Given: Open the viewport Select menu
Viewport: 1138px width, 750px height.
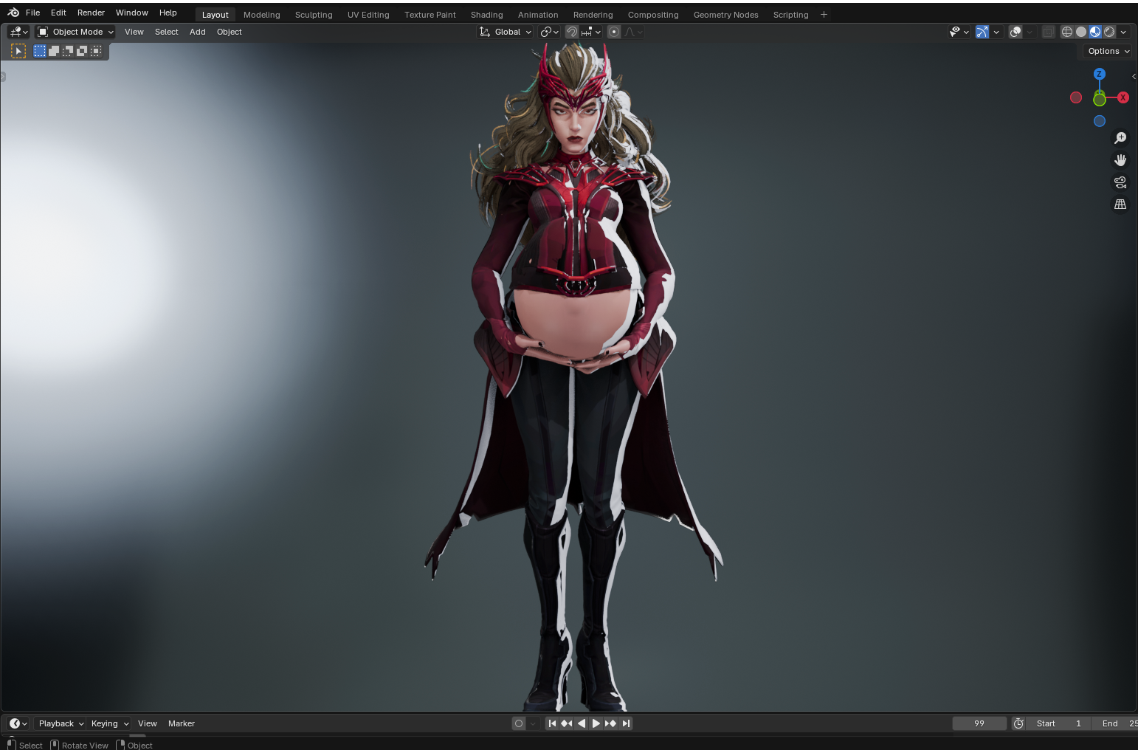Looking at the screenshot, I should click(x=167, y=32).
